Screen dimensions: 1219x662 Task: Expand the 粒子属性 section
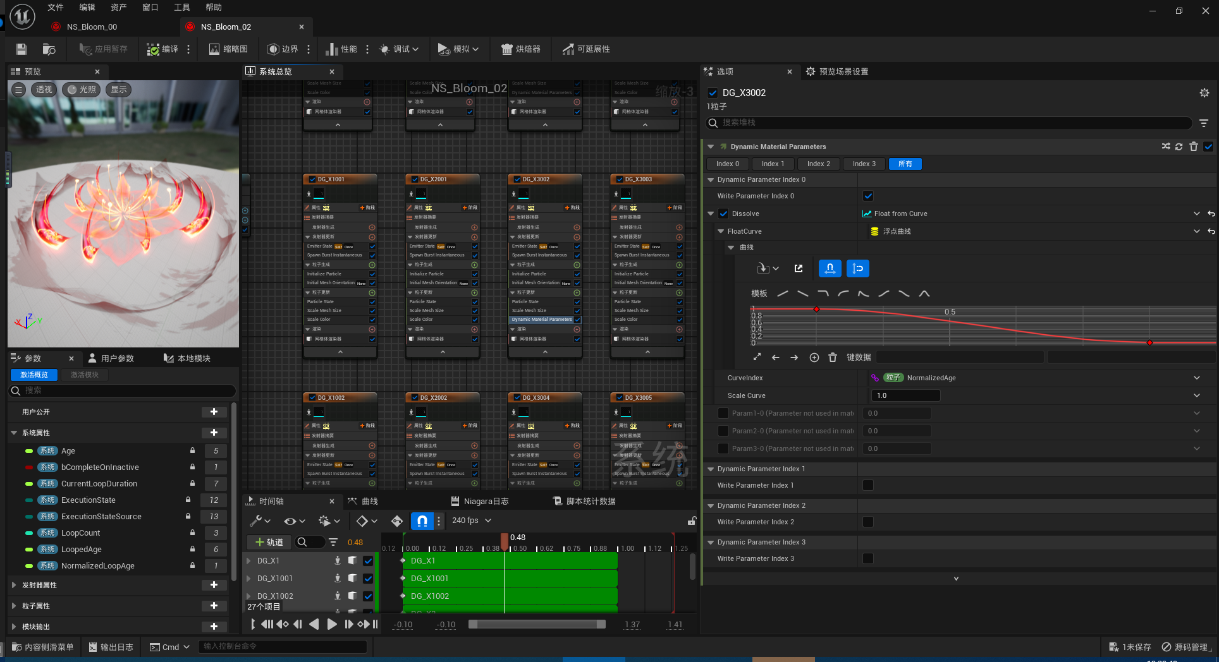(14, 606)
